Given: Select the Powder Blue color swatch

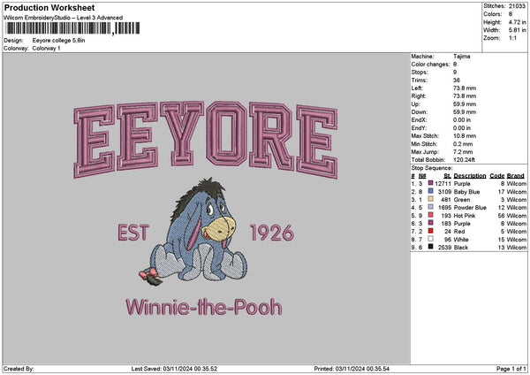Looking at the screenshot, I should 430,207.
